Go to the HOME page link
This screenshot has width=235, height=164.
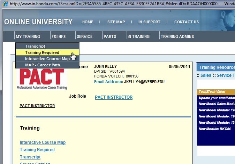click(x=88, y=22)
